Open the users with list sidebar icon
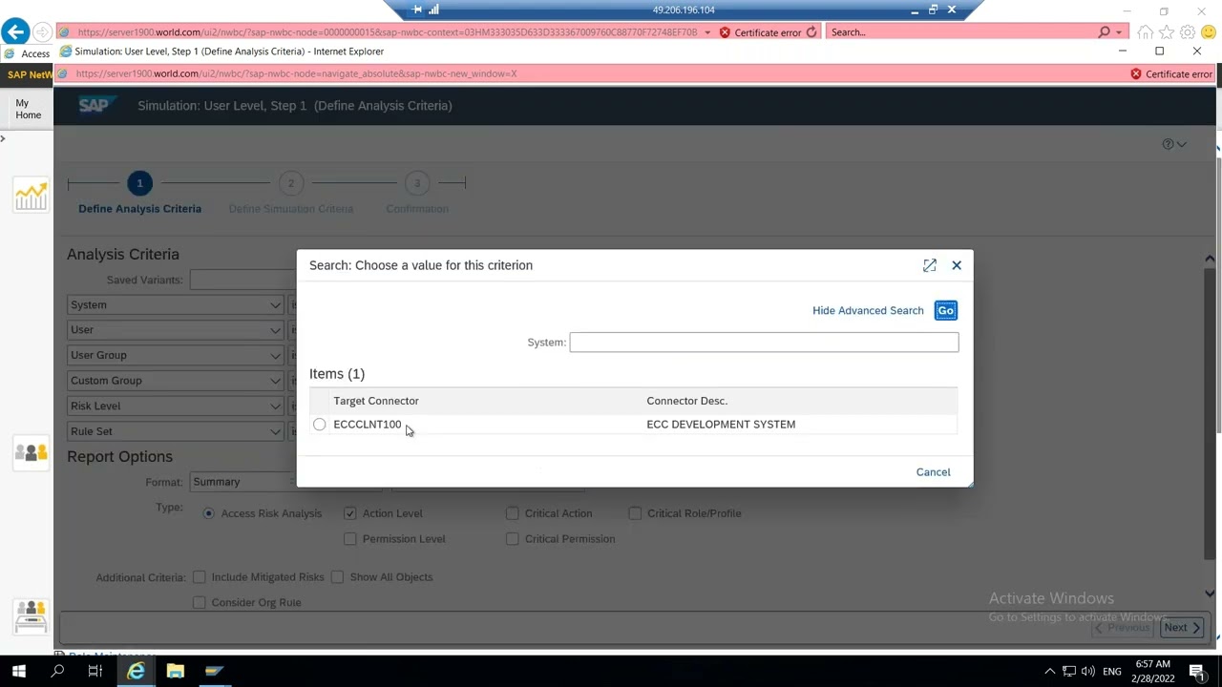Viewport: 1222px width, 687px height. (31, 616)
